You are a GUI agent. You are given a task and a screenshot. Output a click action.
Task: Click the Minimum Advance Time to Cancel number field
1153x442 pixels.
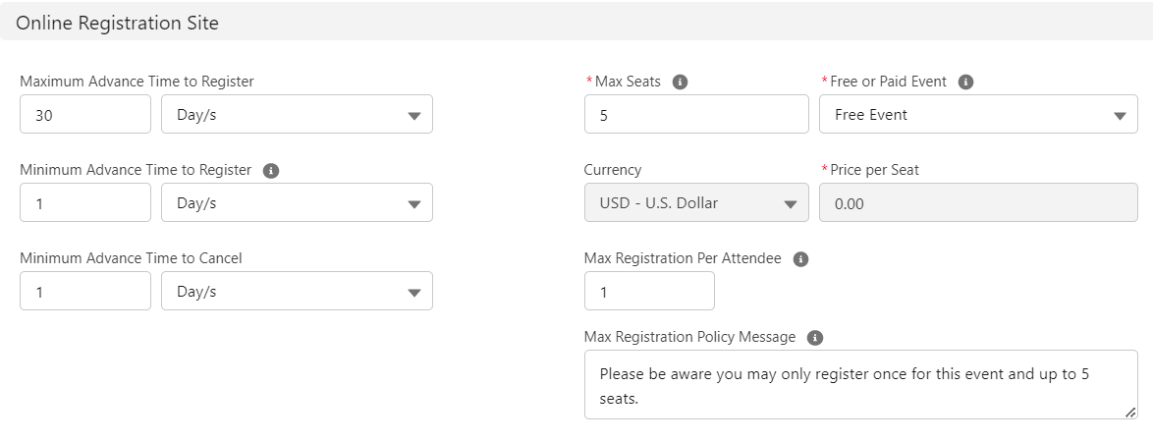(x=85, y=292)
